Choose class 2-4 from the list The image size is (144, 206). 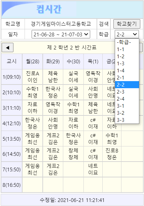click(127, 99)
